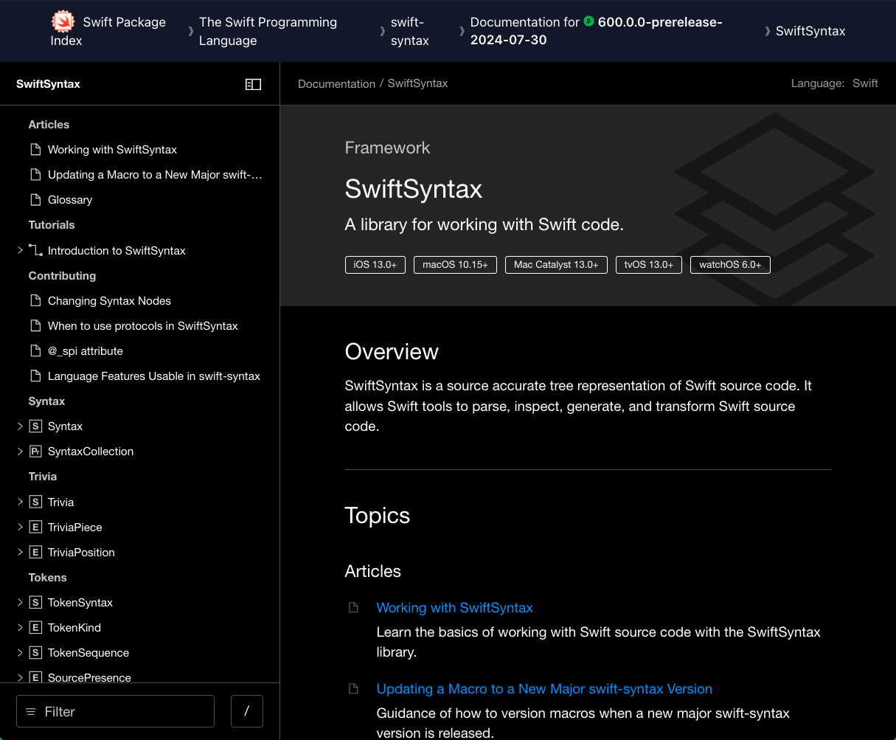Click the tutorial icon beside Introduction to SwiftSyntax
The width and height of the screenshot is (896, 740).
tap(35, 251)
